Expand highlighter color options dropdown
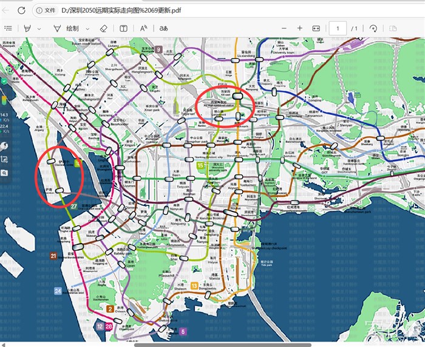Viewport: 425px width, 347px height. click(x=39, y=29)
